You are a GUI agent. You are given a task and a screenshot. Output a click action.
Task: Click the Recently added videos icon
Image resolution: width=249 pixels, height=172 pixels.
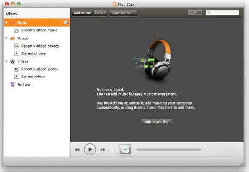(17, 69)
